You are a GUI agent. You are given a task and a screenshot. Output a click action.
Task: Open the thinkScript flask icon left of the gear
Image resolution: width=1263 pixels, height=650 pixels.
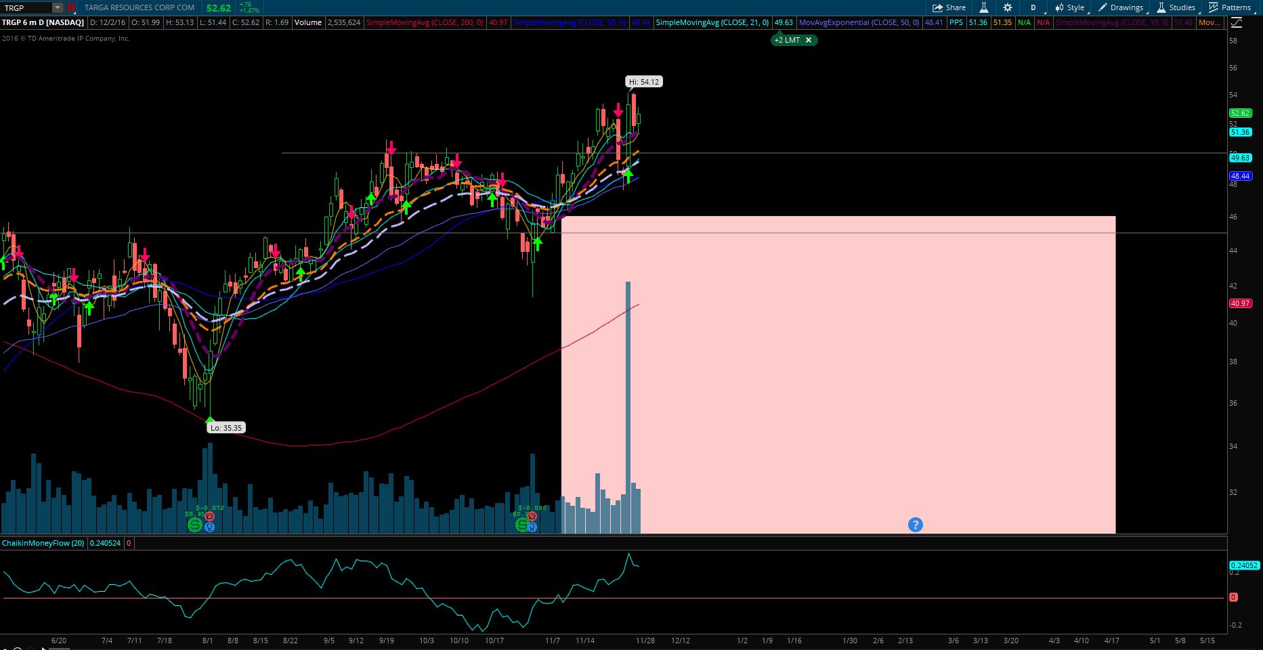coord(984,7)
